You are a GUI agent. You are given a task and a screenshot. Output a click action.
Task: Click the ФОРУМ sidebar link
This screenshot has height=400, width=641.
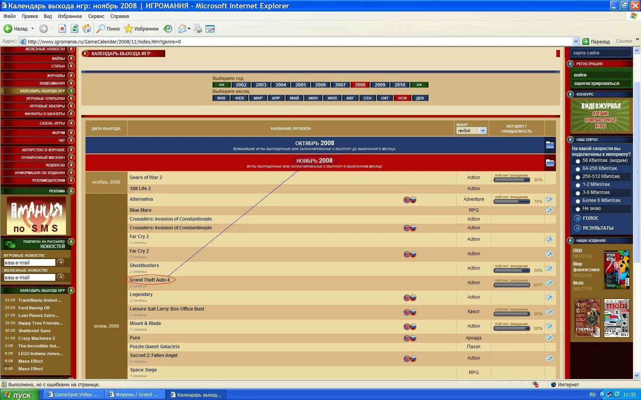[x=58, y=133]
